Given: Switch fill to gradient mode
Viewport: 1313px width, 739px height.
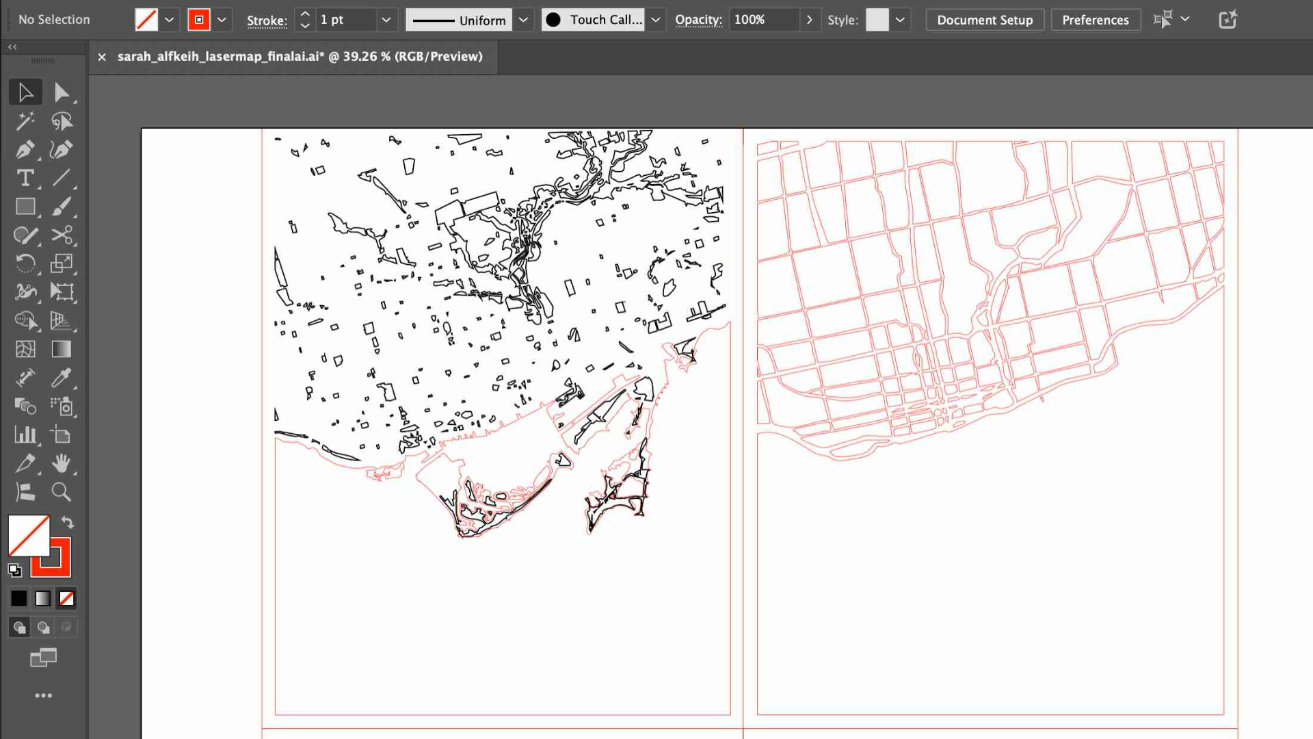Looking at the screenshot, I should [x=42, y=598].
